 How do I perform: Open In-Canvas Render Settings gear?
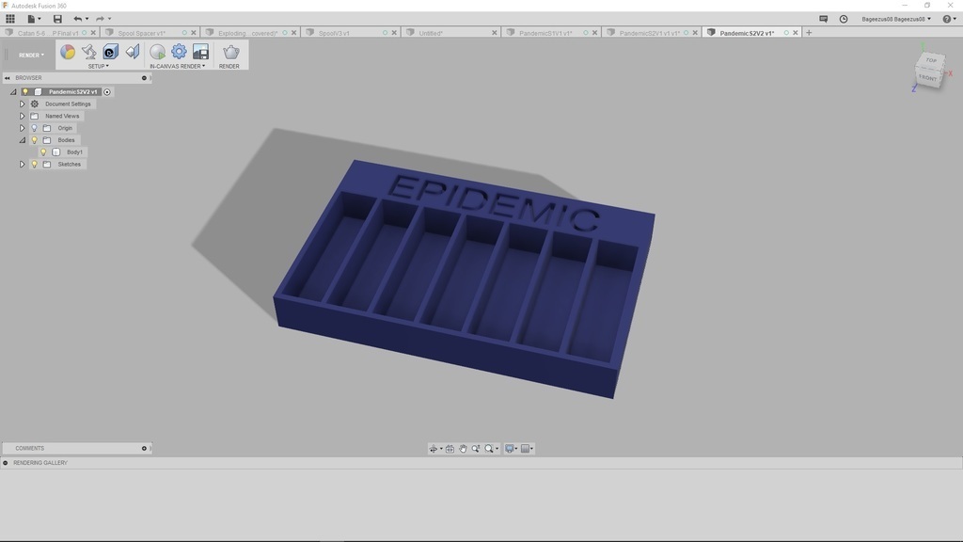pos(179,52)
